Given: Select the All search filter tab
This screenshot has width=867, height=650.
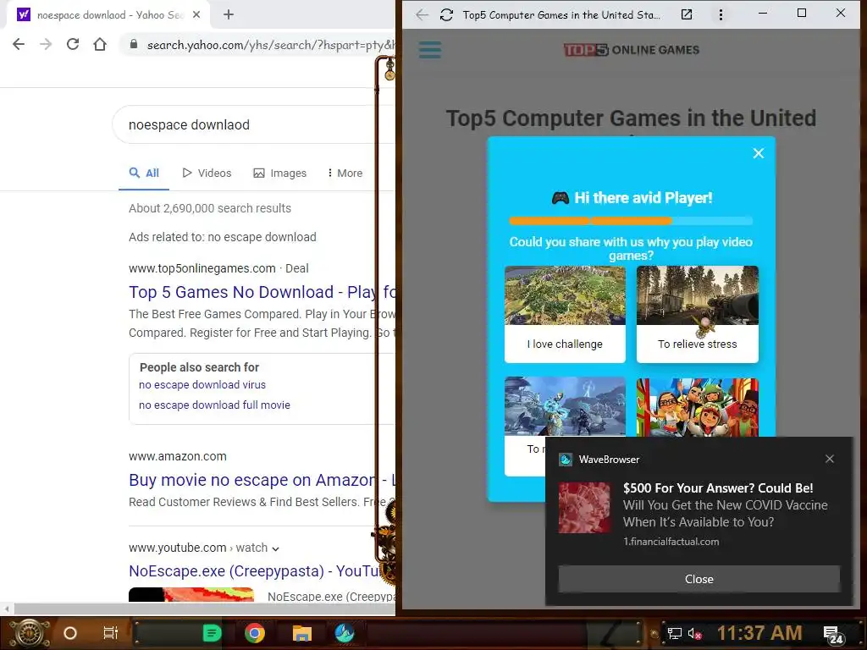Looking at the screenshot, I should coord(144,173).
